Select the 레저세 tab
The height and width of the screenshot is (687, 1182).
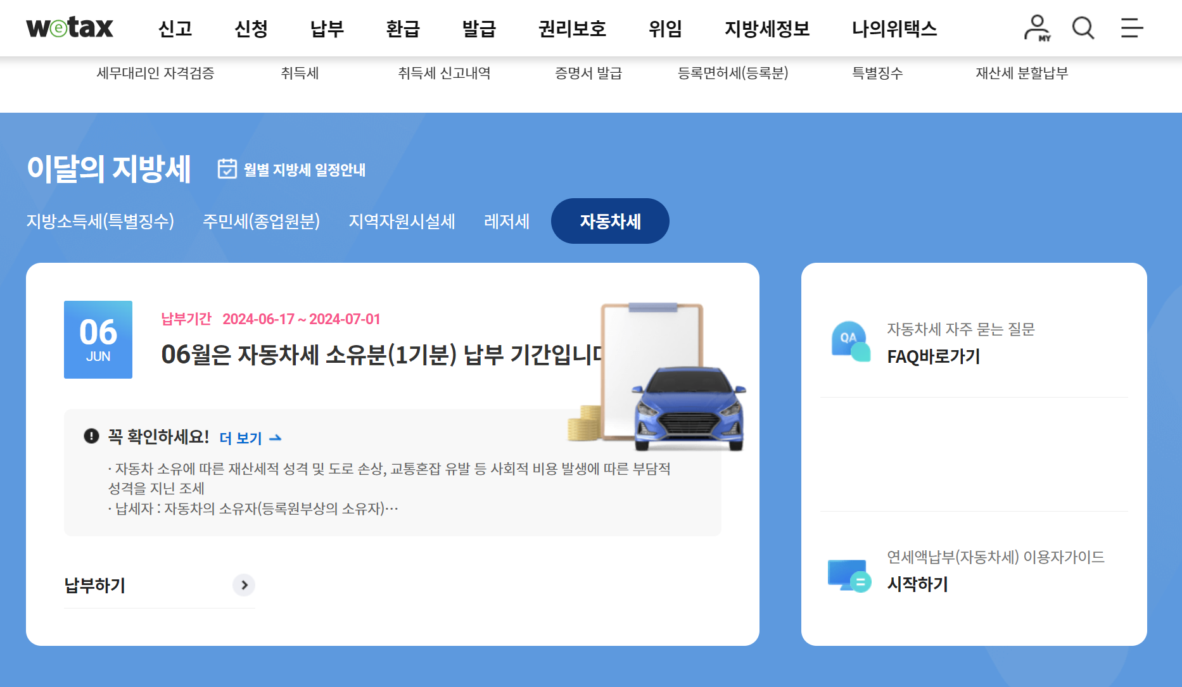click(x=507, y=221)
